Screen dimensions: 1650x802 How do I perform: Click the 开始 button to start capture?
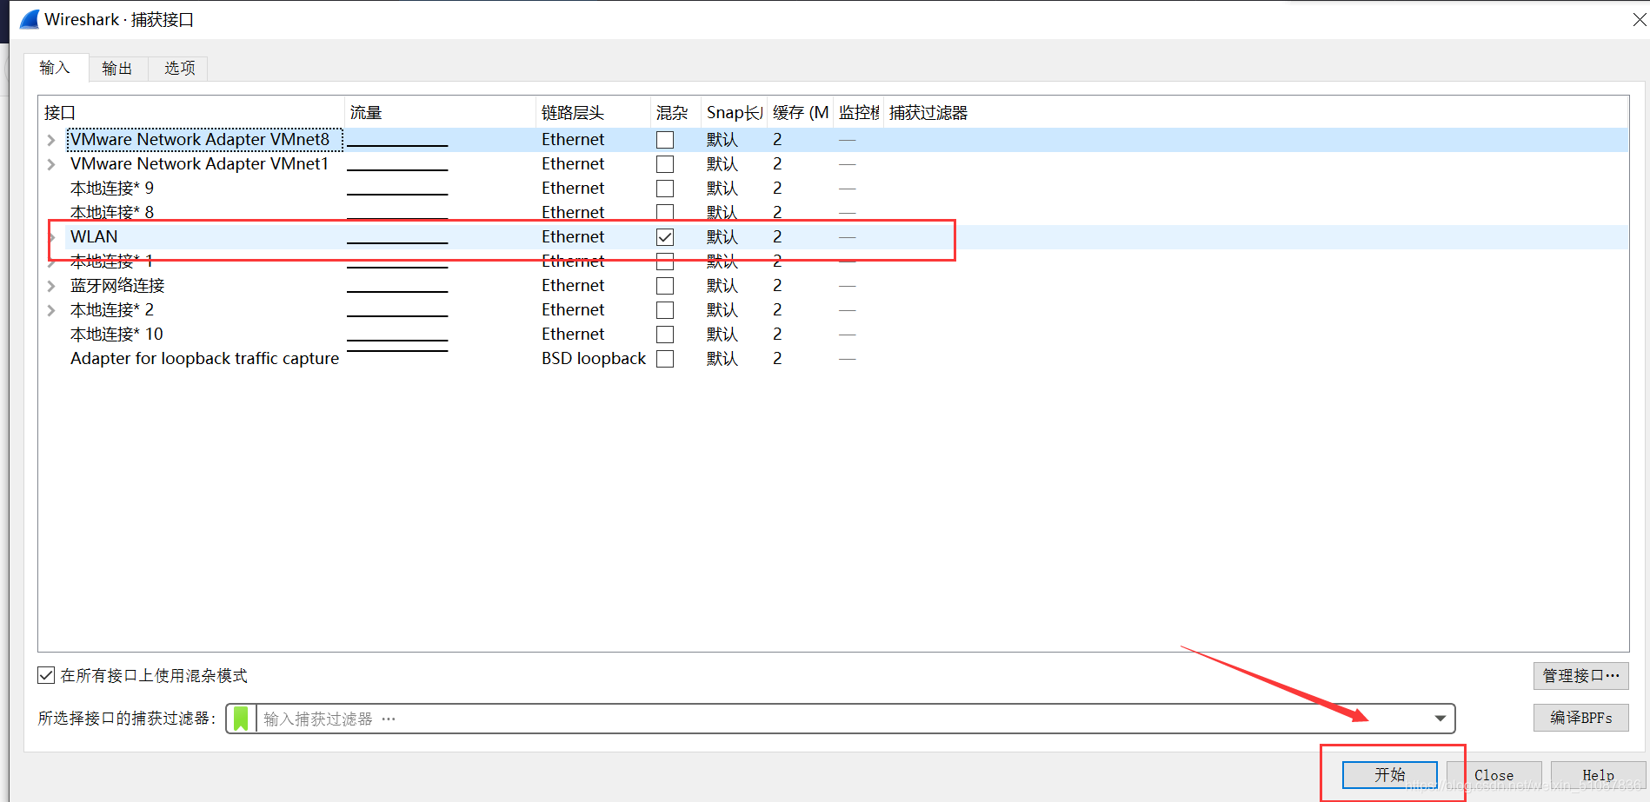1389,774
